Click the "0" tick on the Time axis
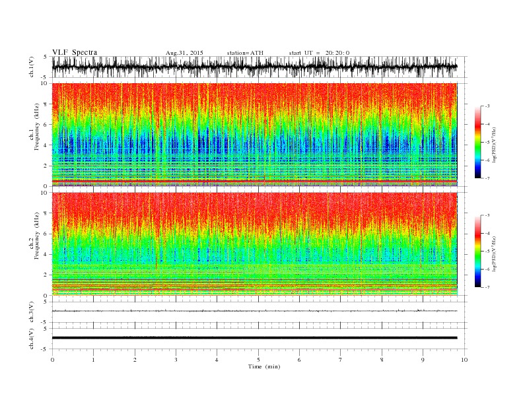This screenshot has width=523, height=404. [52, 360]
